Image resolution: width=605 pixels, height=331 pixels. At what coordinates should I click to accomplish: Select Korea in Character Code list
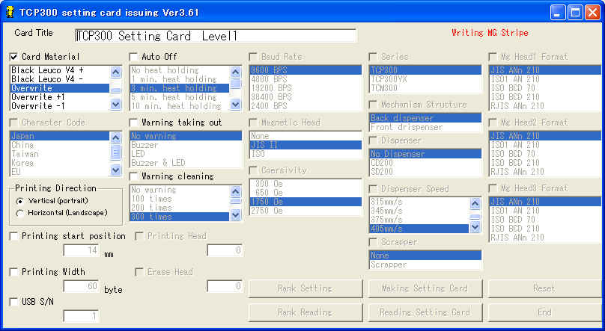click(x=60, y=163)
